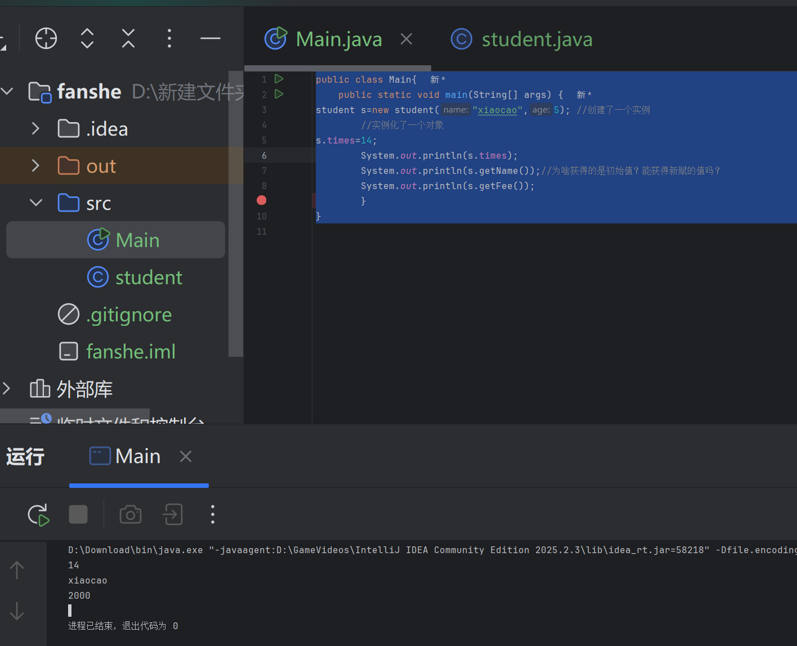Click the 'System.out.println(s.getName());' statement
The height and width of the screenshot is (646, 797).
451,171
